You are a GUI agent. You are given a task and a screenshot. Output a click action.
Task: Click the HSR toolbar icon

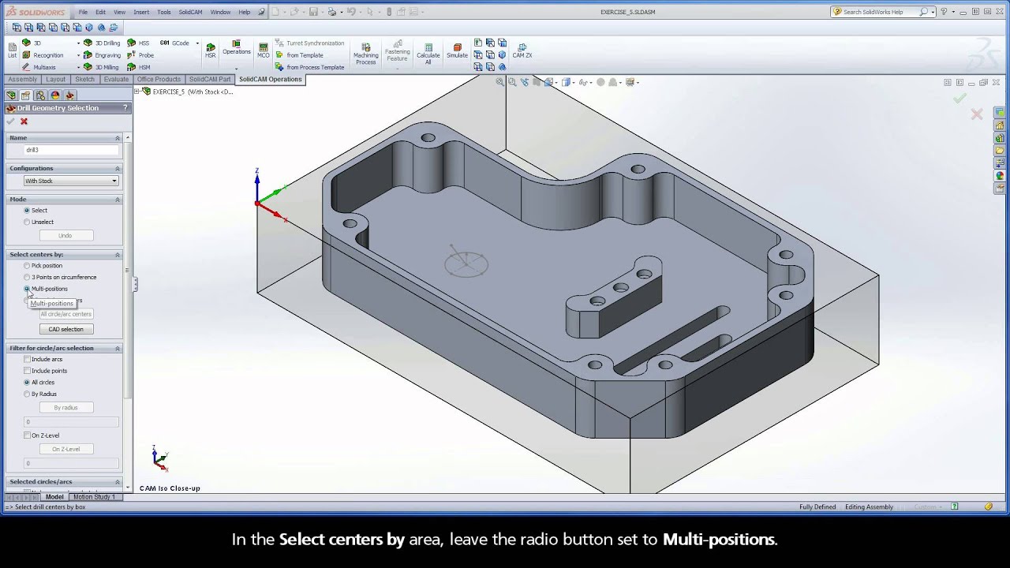(210, 50)
